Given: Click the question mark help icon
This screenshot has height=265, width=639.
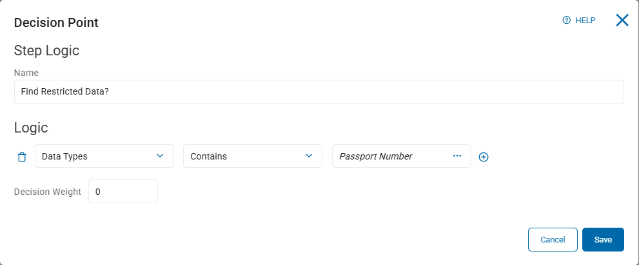Looking at the screenshot, I should click(567, 21).
